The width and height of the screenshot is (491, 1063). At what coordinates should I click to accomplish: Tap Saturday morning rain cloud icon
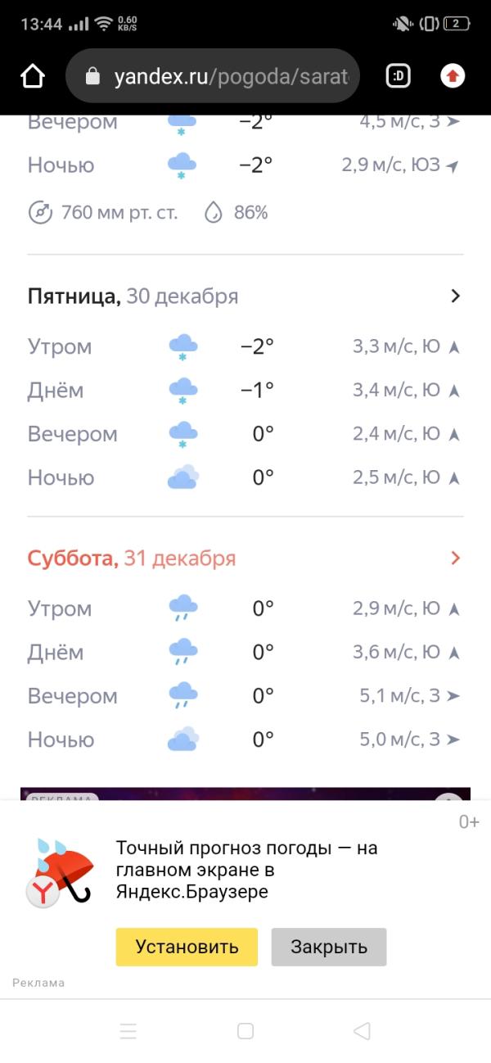182,609
